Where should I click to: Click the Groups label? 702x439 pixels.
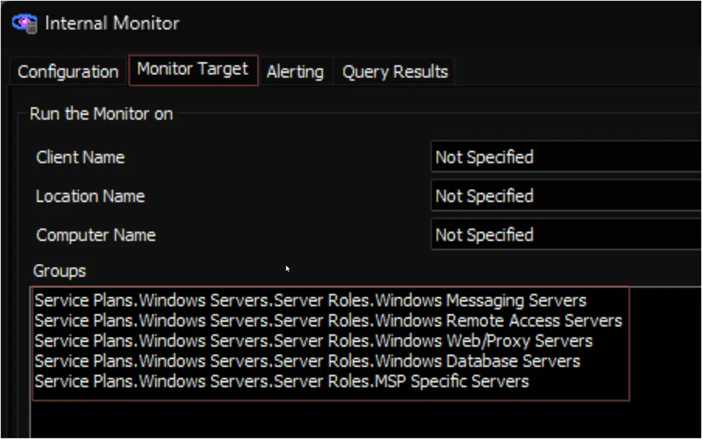(59, 271)
